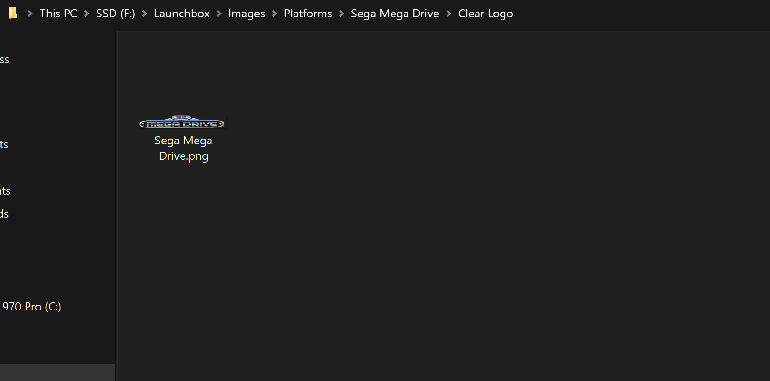This screenshot has width=770, height=381.
Task: Select 970 Pro (C:) drive in sidebar
Action: [x=31, y=307]
